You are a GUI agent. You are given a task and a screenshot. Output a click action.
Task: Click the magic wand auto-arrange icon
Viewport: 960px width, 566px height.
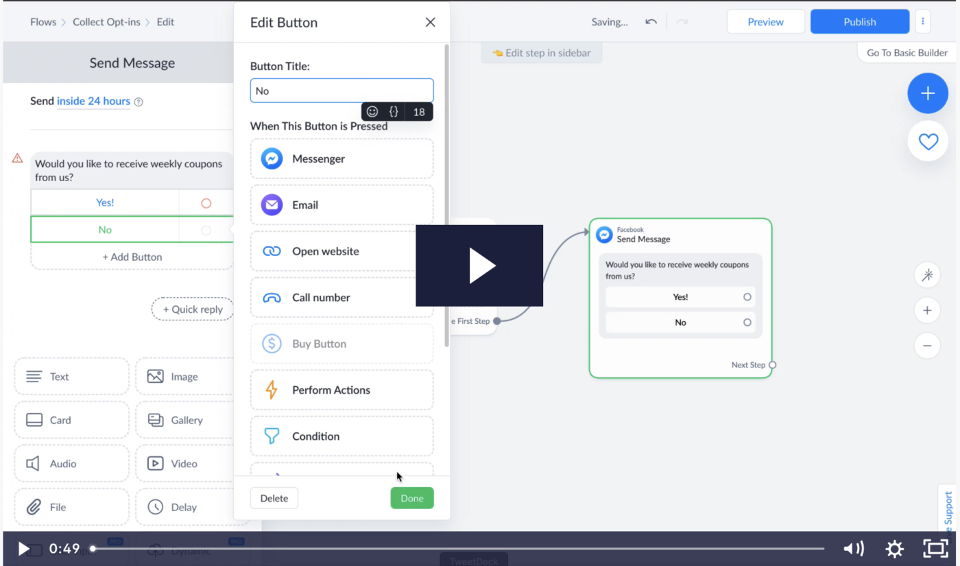[x=927, y=275]
